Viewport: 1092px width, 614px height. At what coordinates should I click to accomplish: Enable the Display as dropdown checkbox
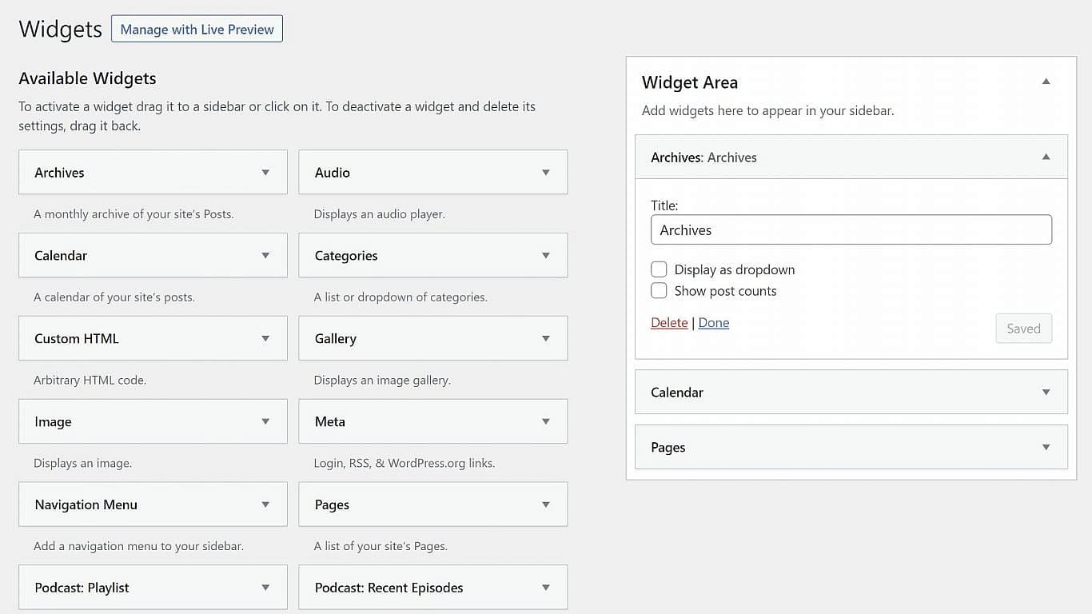tap(659, 269)
